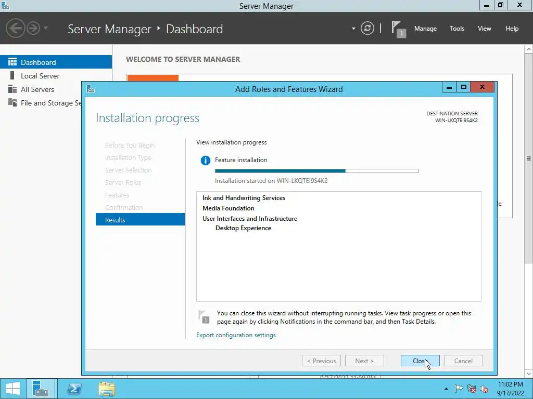Click the feature installation progress bar
The height and width of the screenshot is (399, 533).
click(317, 171)
